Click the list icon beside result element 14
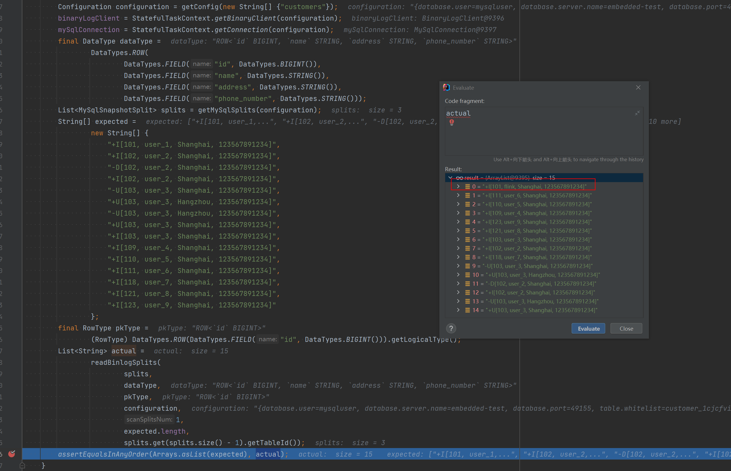The width and height of the screenshot is (731, 471). tap(467, 310)
